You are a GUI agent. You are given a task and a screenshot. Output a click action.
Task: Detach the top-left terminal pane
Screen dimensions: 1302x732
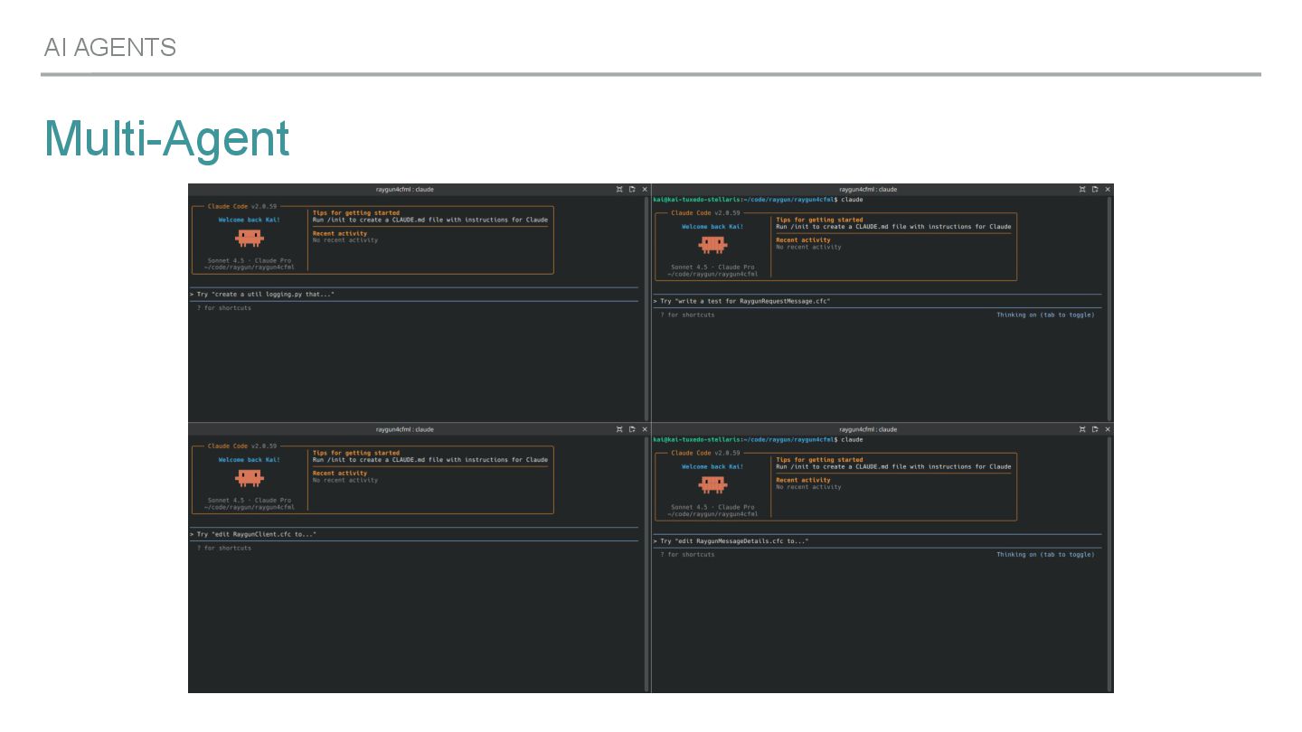632,190
